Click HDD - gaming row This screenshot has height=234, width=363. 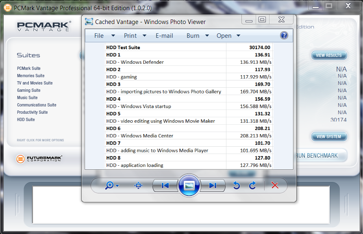pos(189,77)
